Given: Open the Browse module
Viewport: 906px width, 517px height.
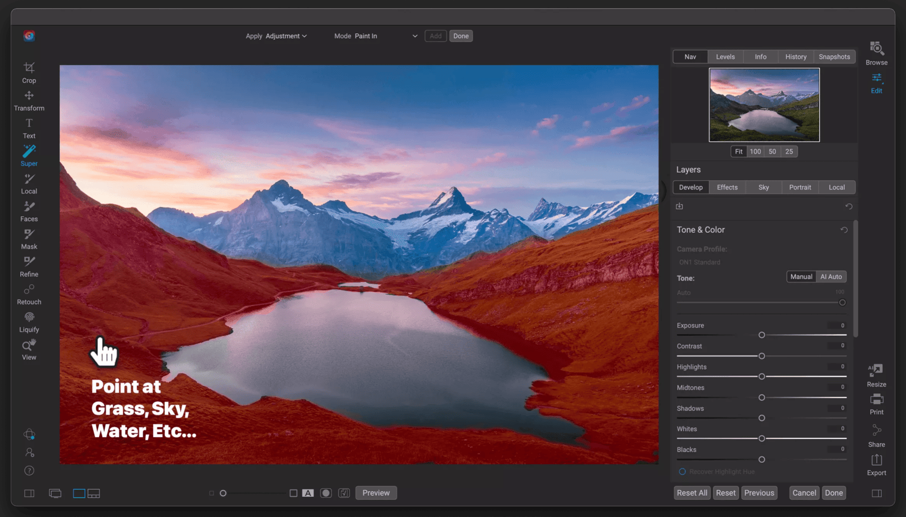Looking at the screenshot, I should 876,54.
